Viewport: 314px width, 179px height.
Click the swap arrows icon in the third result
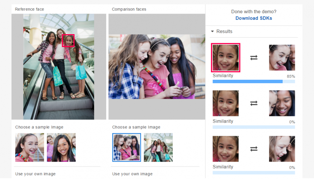[254, 149]
